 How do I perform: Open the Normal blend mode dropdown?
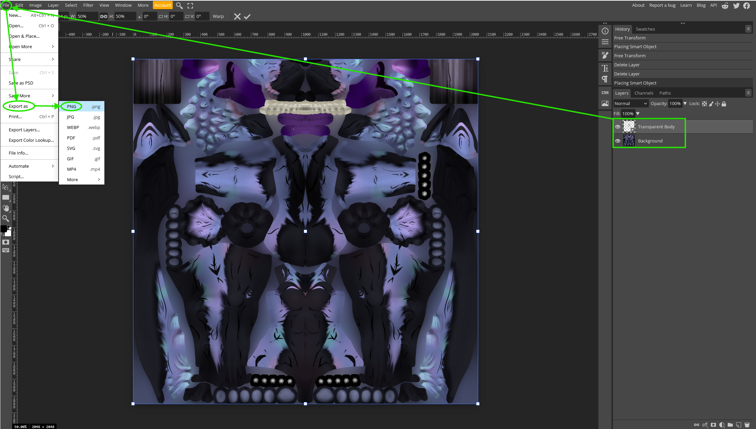pyautogui.click(x=631, y=104)
